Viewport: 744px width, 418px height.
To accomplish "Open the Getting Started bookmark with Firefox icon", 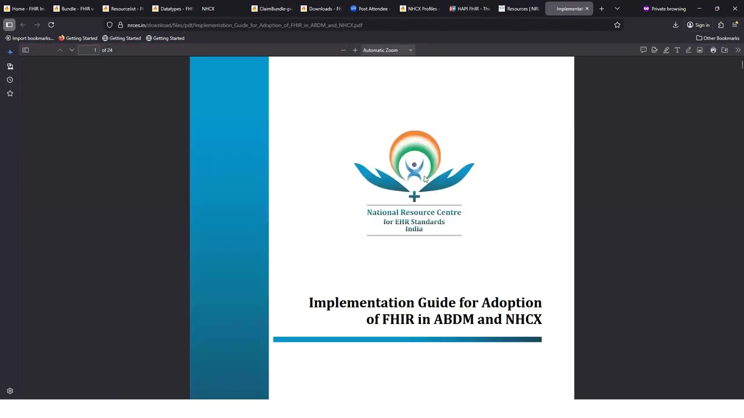I will pyautogui.click(x=78, y=38).
